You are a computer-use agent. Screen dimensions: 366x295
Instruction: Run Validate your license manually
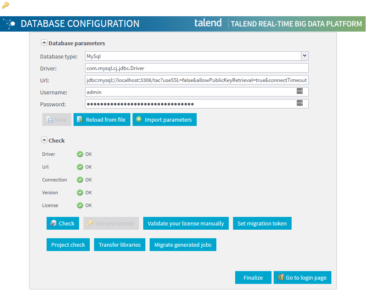(x=186, y=223)
